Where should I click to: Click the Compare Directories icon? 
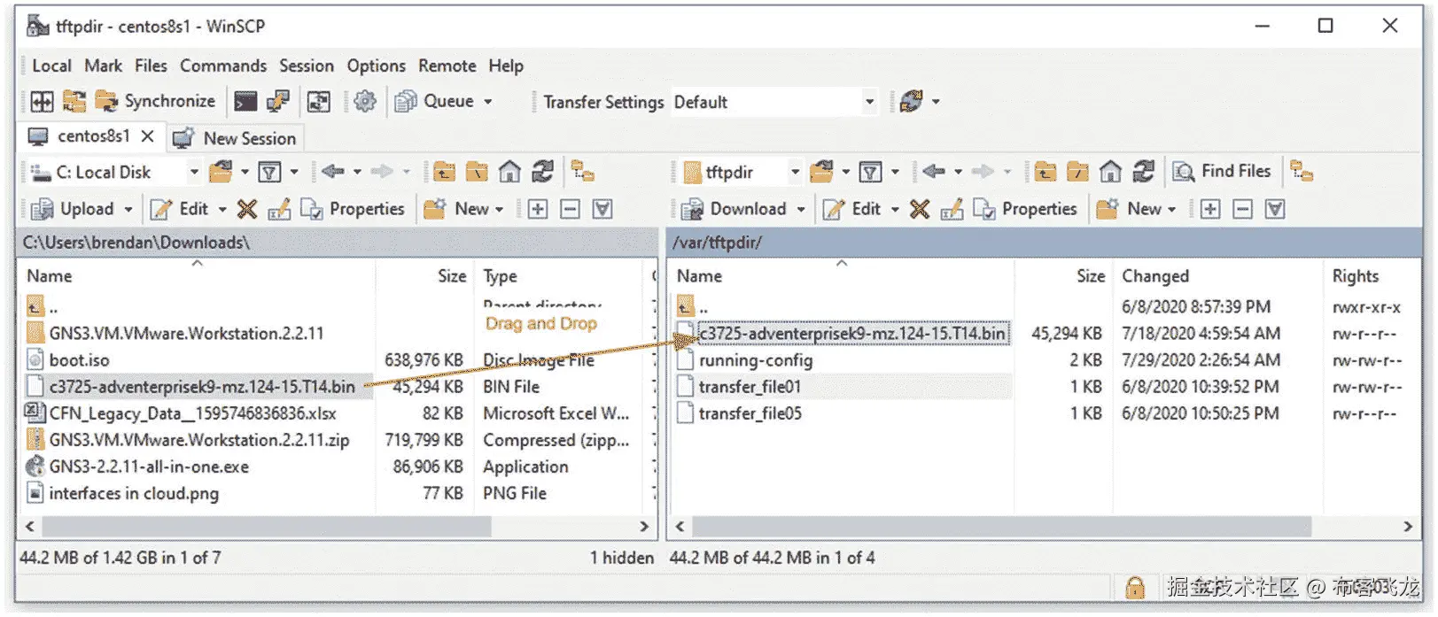74,101
